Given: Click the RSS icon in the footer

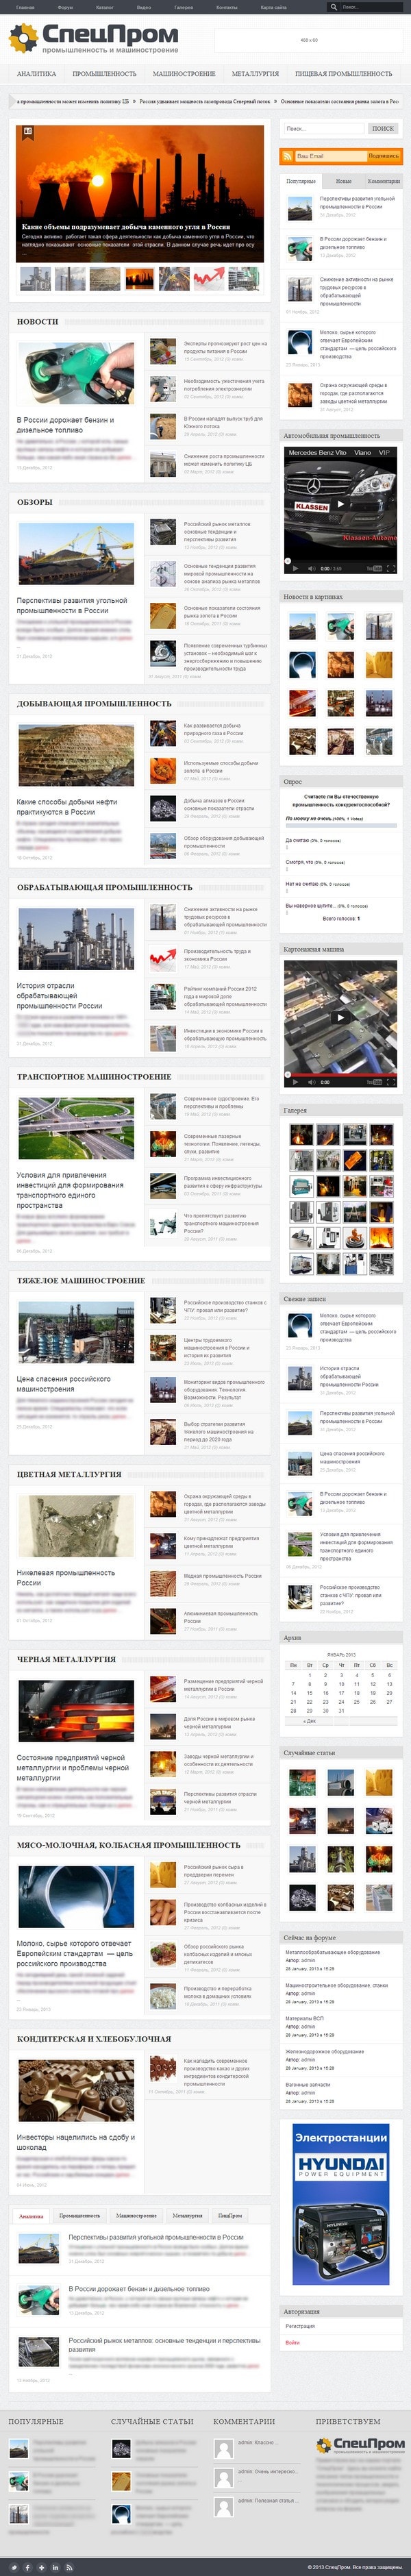Looking at the screenshot, I should coord(69,2567).
